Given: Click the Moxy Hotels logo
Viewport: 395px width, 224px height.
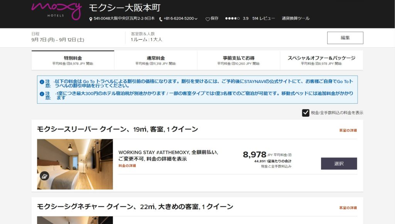Looking at the screenshot, I should [56, 10].
